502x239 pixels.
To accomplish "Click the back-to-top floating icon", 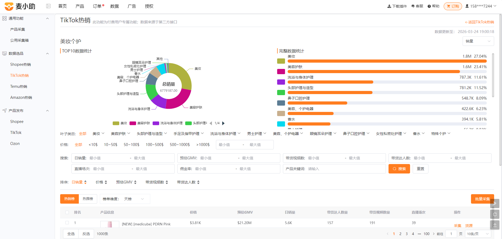I will (x=495, y=225).
